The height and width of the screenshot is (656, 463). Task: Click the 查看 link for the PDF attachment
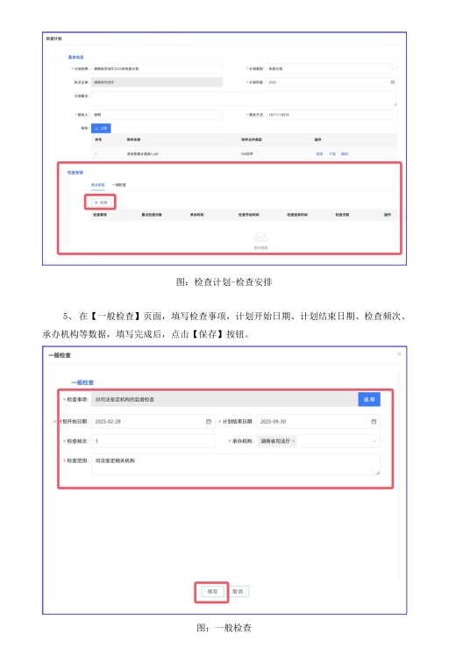319,154
